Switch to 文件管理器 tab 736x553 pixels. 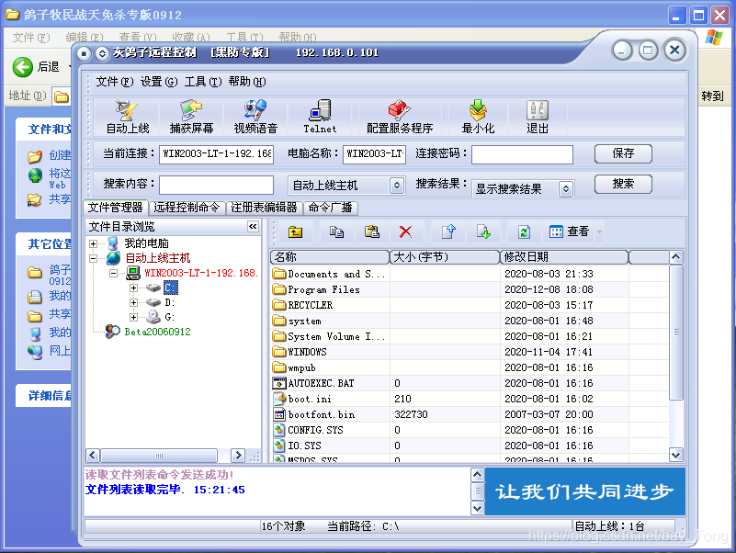point(116,208)
